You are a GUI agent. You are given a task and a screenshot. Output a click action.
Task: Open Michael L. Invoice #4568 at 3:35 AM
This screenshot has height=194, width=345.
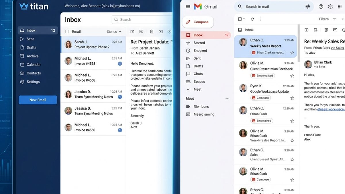pyautogui.click(x=93, y=61)
